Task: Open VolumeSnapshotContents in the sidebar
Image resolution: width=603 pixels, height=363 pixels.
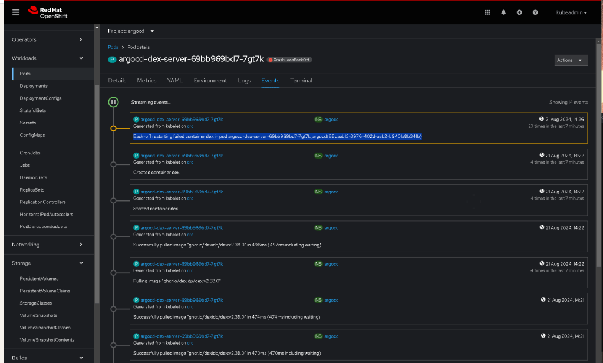Action: click(x=47, y=340)
